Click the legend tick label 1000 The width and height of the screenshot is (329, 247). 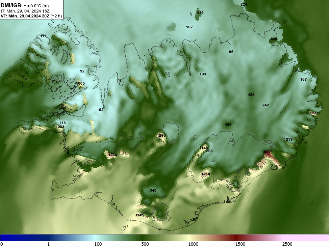tap(193, 244)
